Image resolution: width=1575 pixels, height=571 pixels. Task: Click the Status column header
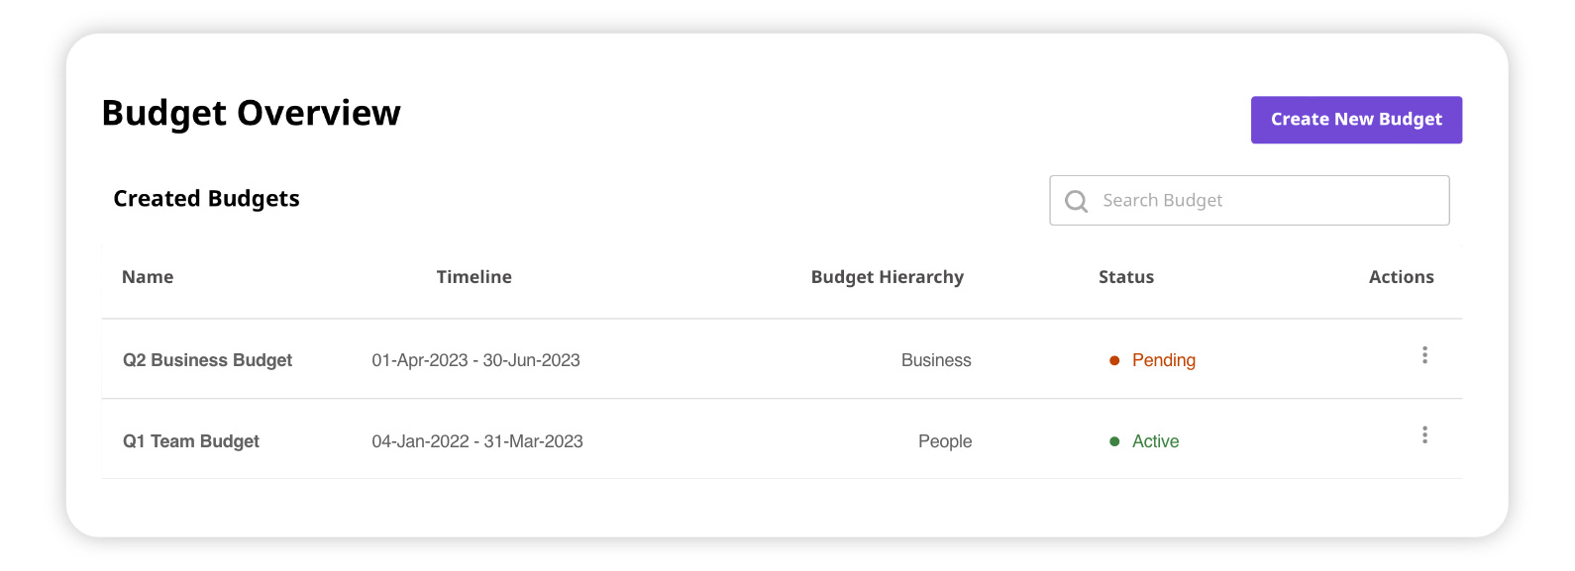tap(1125, 277)
